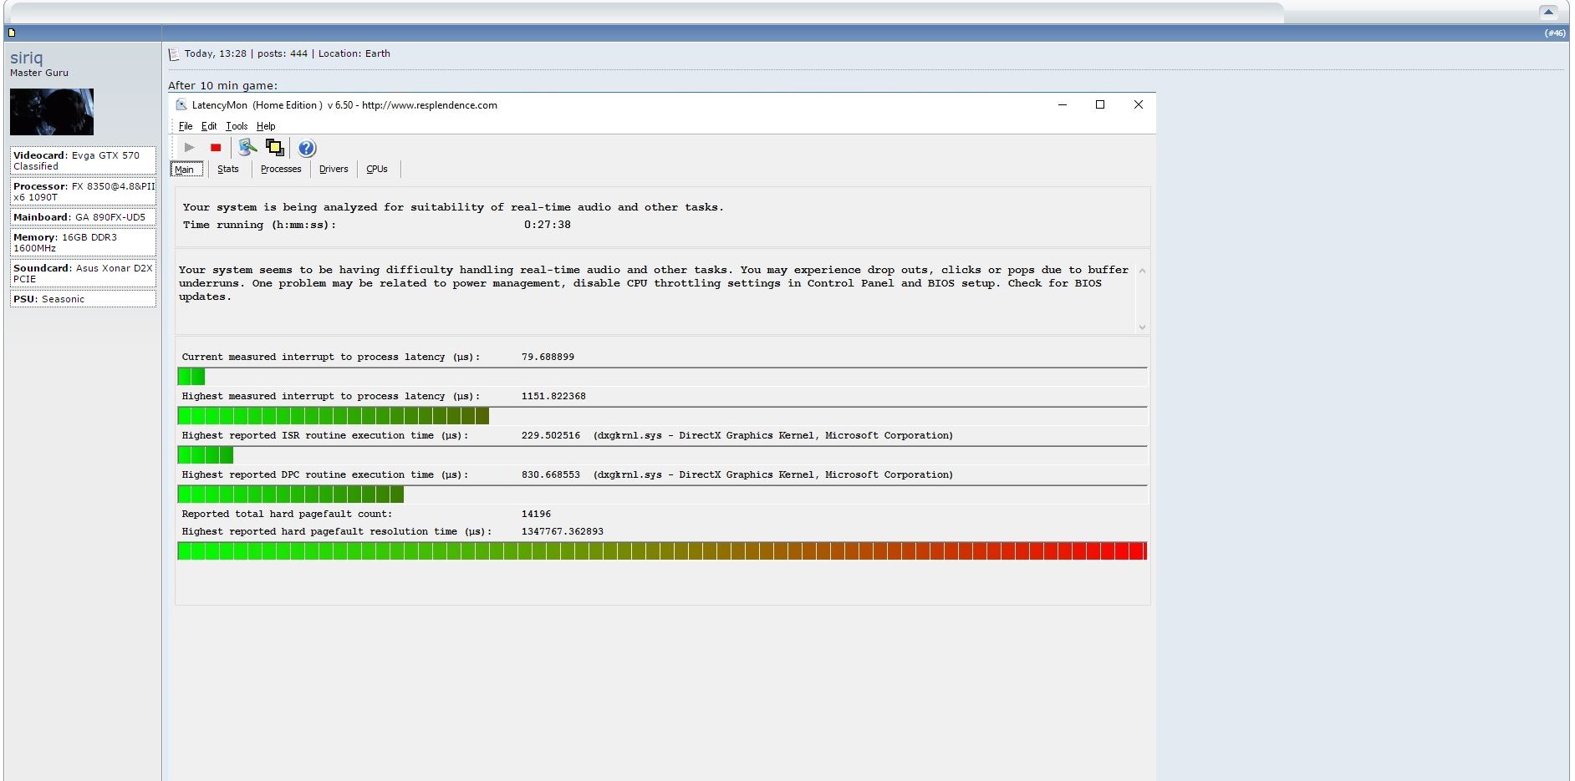This screenshot has width=1575, height=781.
Task: Close the LatencyMon window
Action: (1138, 104)
